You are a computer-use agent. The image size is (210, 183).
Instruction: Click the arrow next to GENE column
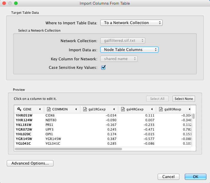tap(40, 109)
